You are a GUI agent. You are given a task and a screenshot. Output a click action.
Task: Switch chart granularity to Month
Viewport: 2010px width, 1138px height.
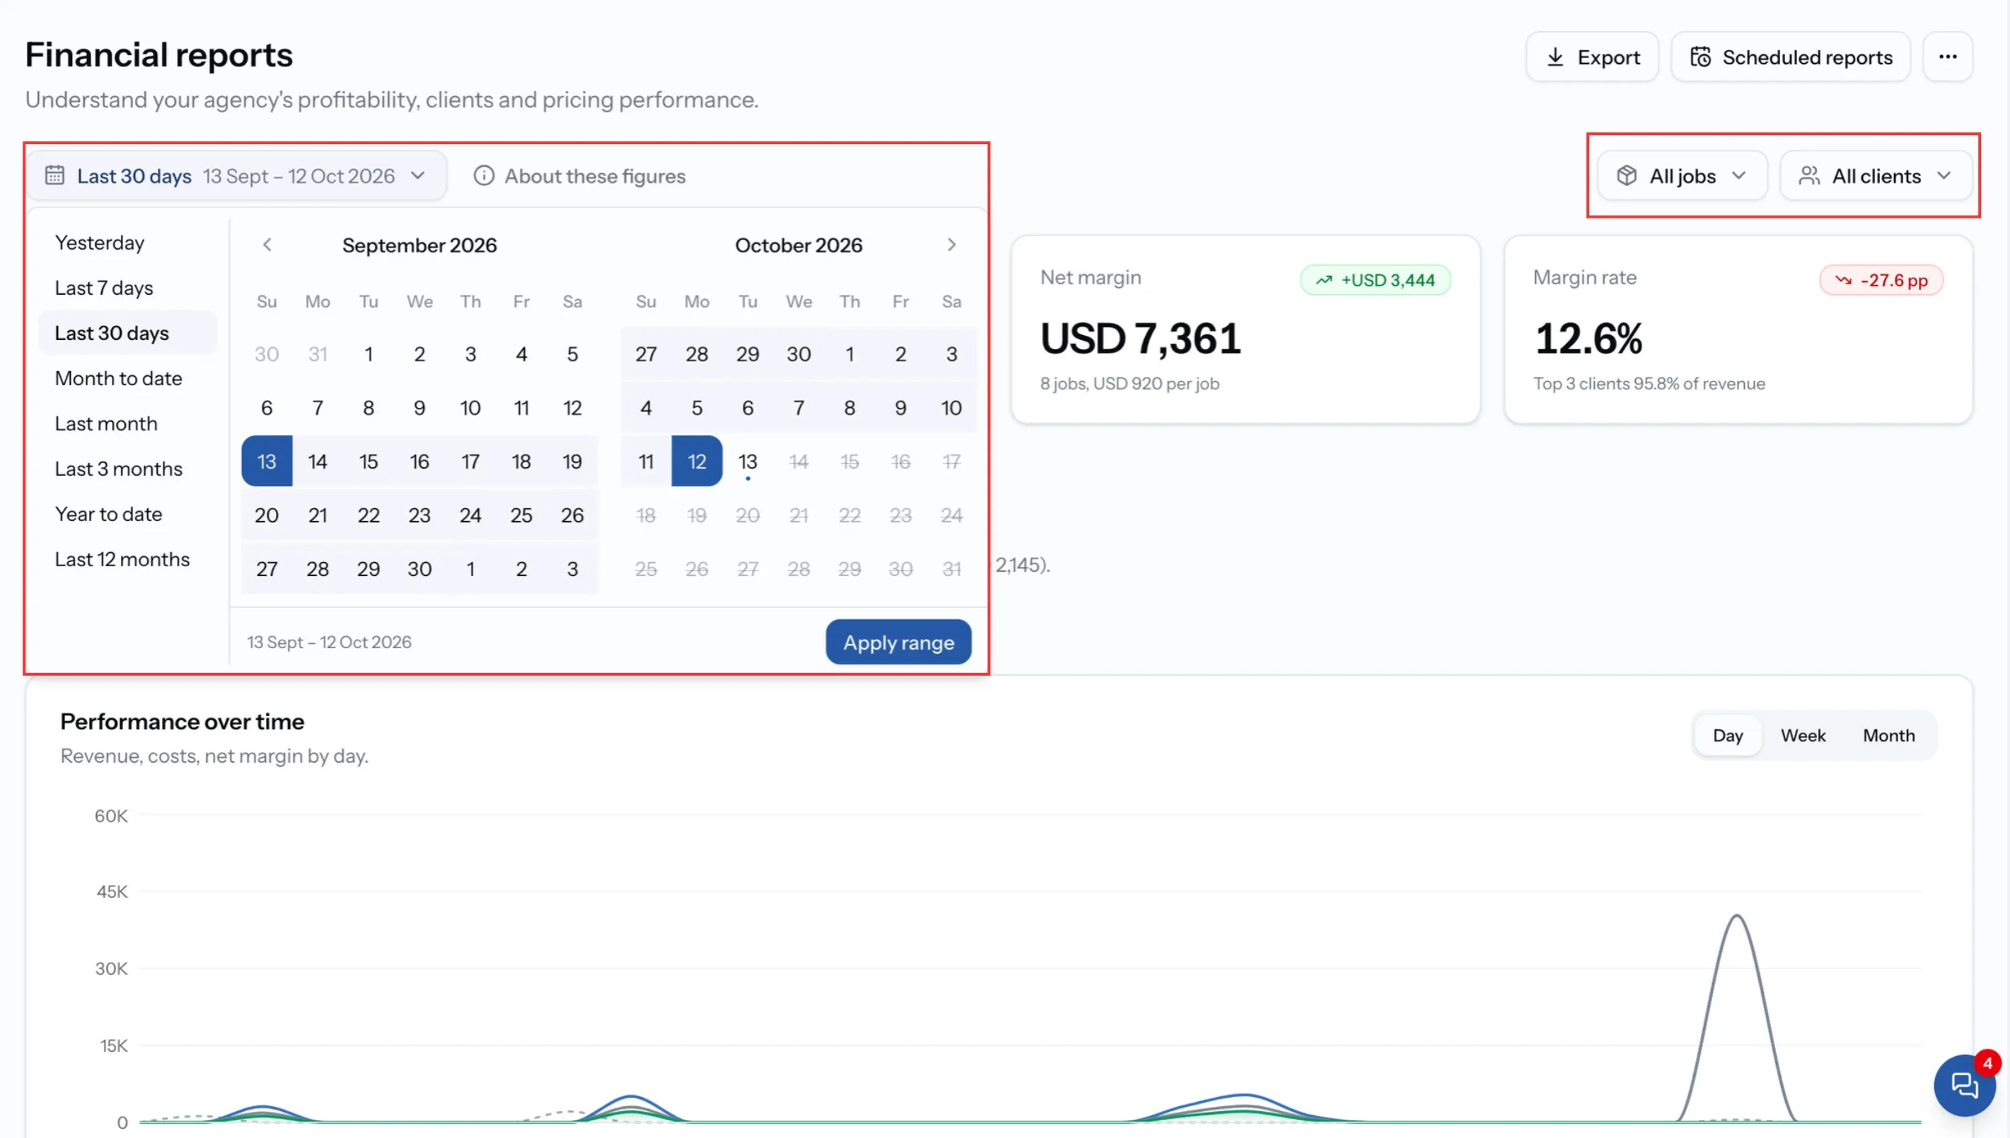pyautogui.click(x=1888, y=736)
